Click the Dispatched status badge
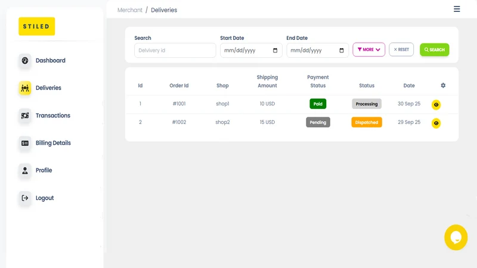 click(367, 122)
